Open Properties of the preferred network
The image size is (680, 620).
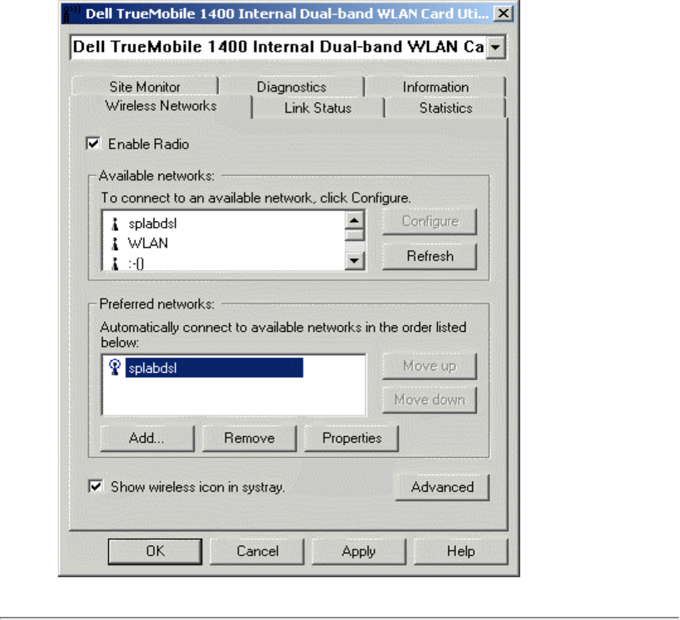[x=352, y=438]
